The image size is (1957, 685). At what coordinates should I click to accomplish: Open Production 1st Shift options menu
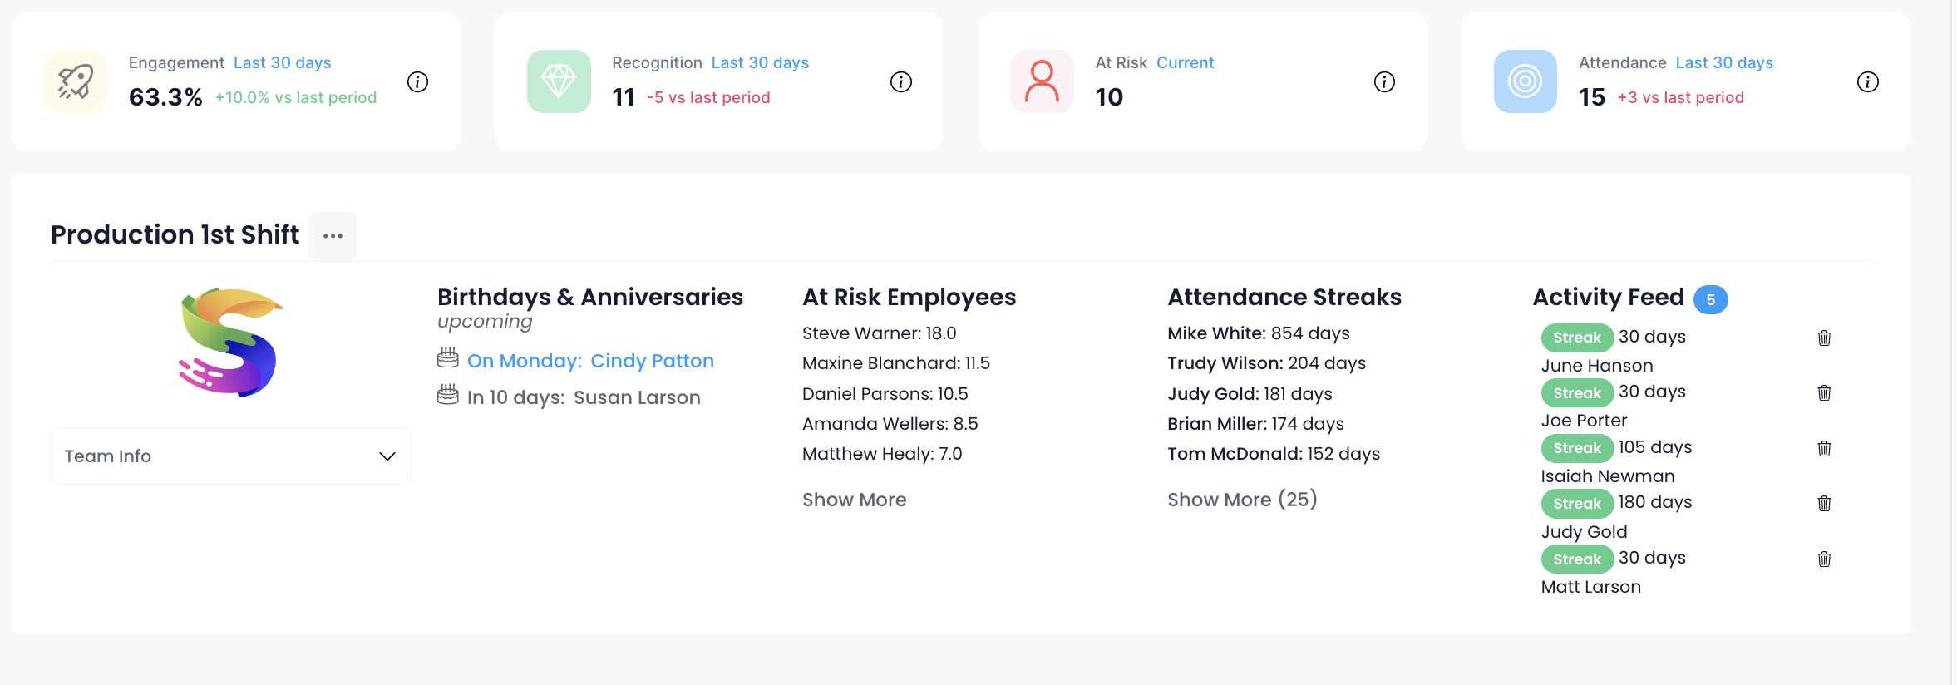point(333,236)
